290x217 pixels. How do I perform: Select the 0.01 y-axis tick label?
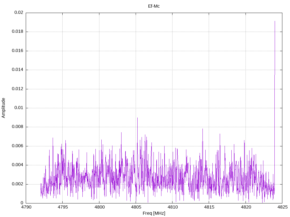(x=19, y=108)
